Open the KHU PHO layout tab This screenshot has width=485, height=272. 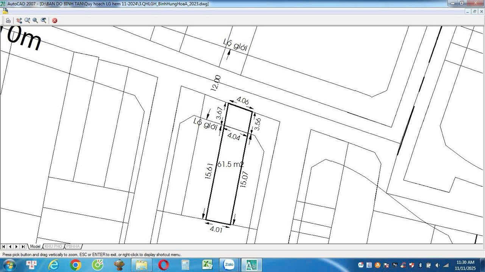point(53,246)
